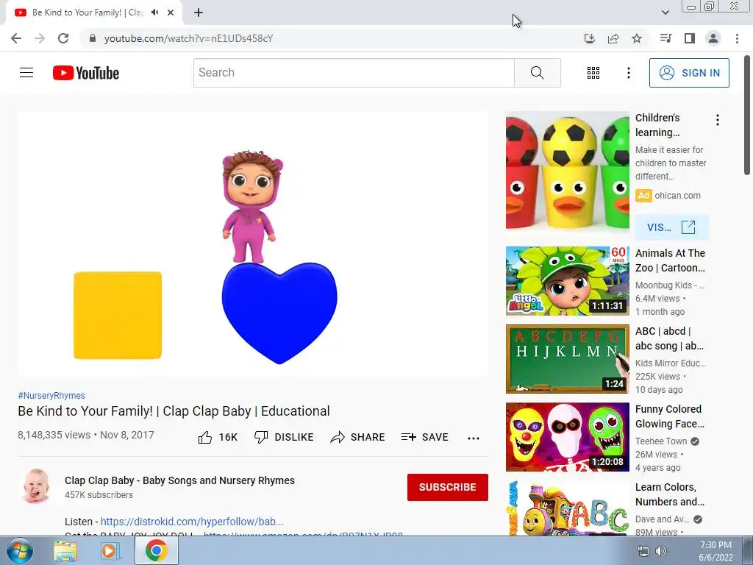Click the YouTube search field

pyautogui.click(x=354, y=73)
